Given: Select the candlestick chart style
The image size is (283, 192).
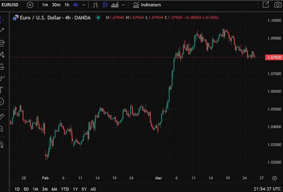Looking at the screenshot, I should point(105,5).
